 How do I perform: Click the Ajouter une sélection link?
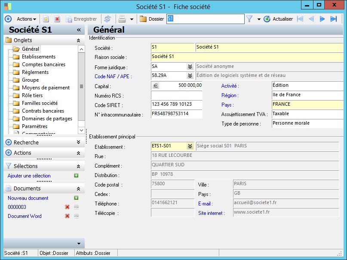click(x=29, y=176)
